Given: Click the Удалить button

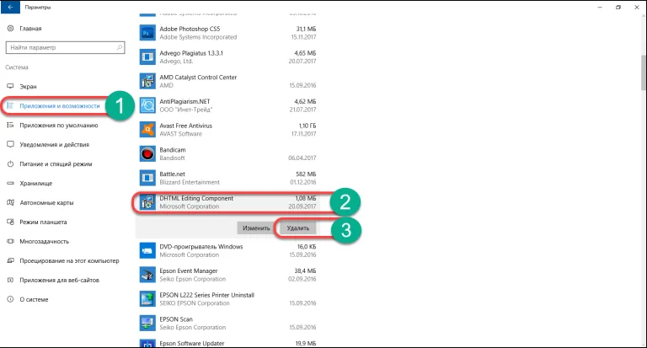Looking at the screenshot, I should (x=298, y=228).
